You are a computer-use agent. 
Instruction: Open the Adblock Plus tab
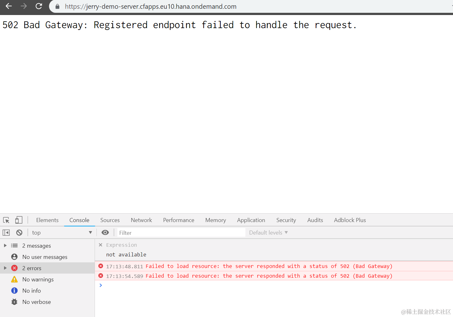(350, 220)
